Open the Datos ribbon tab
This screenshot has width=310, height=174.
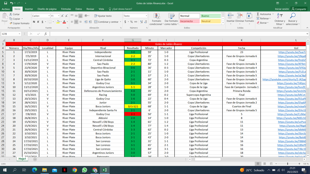click(79, 9)
